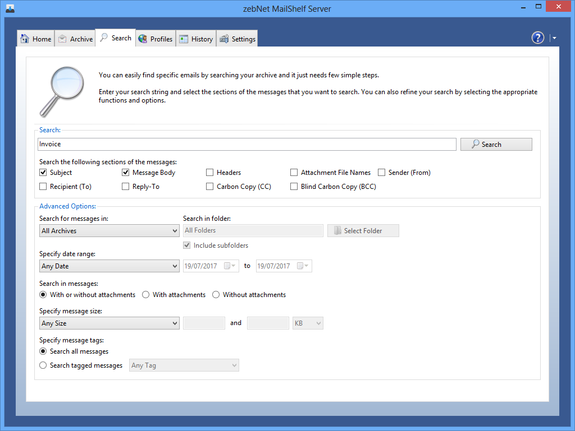Check Attachment File Names option
This screenshot has width=575, height=431.
pos(294,173)
